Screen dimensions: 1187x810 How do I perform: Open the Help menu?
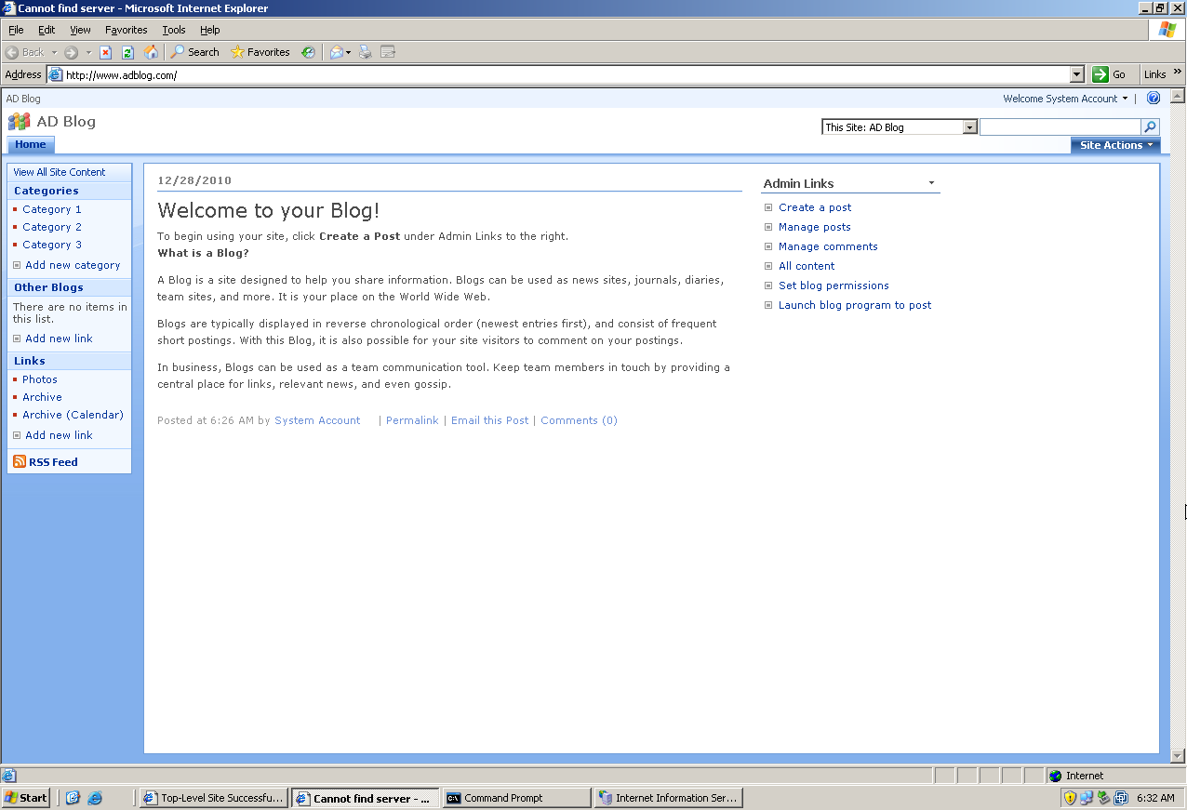(x=210, y=30)
